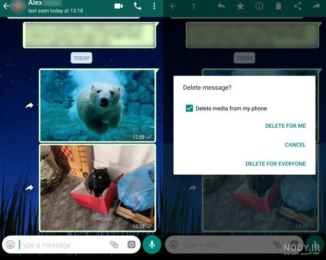The width and height of the screenshot is (326, 260).
Task: Tap back arrow in selection toolbar
Action: click(x=173, y=6)
